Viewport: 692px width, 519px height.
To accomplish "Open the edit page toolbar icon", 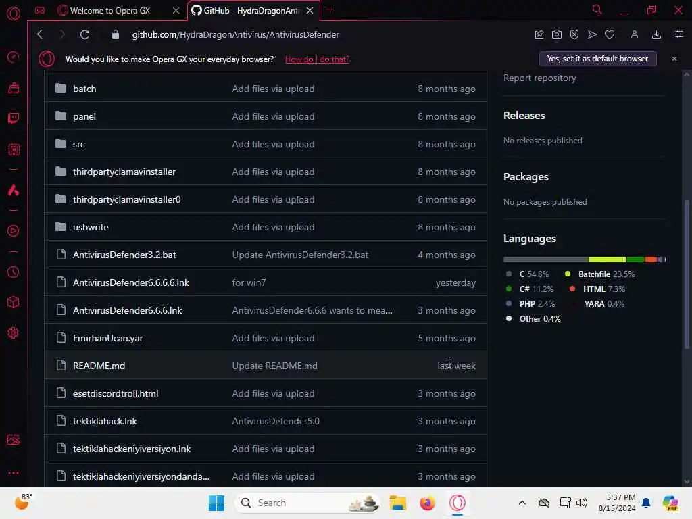I will coord(539,34).
